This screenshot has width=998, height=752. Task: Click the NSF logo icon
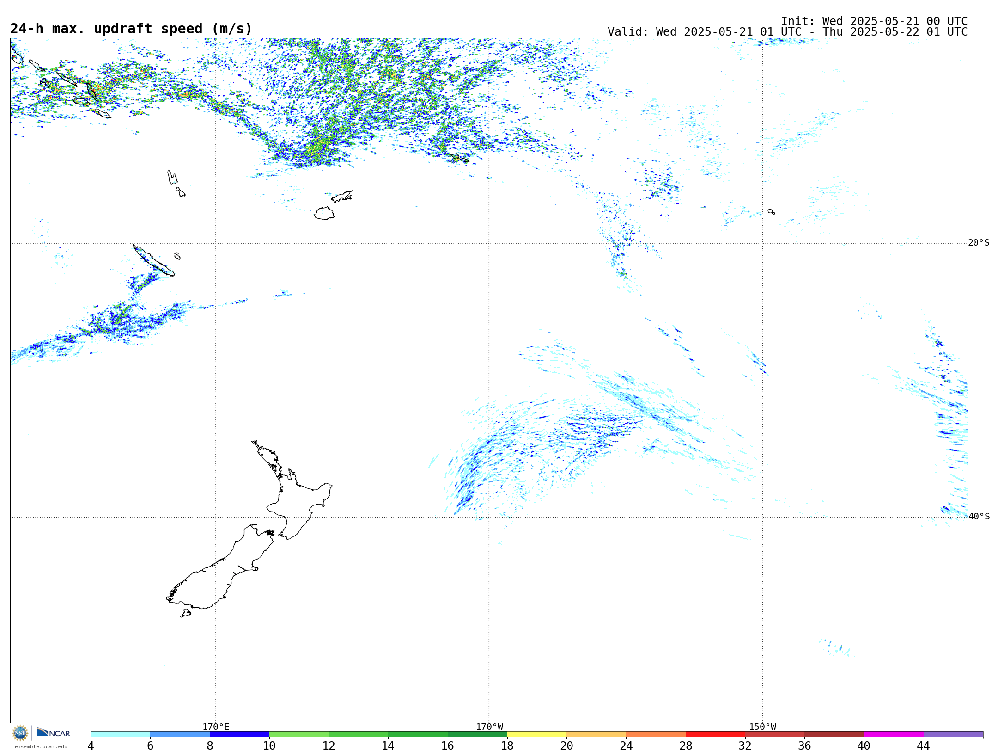click(x=20, y=733)
